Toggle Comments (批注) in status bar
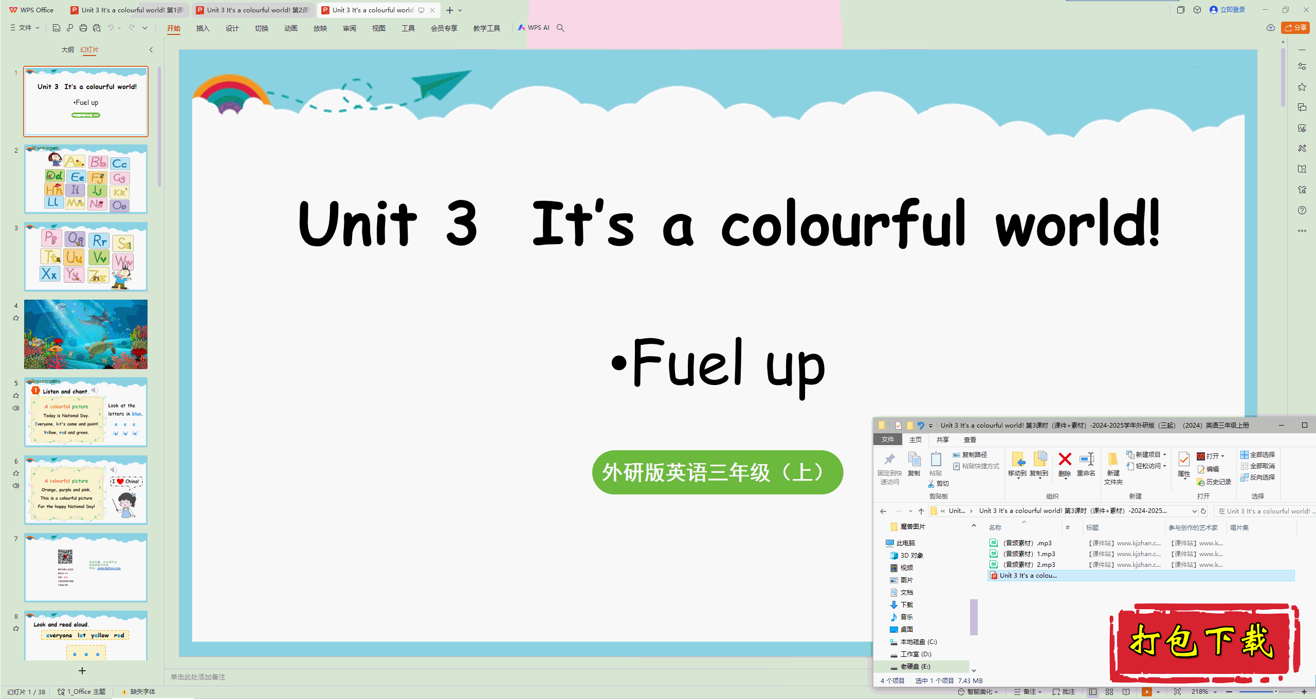Viewport: 1316px width, 699px height. click(x=1064, y=692)
